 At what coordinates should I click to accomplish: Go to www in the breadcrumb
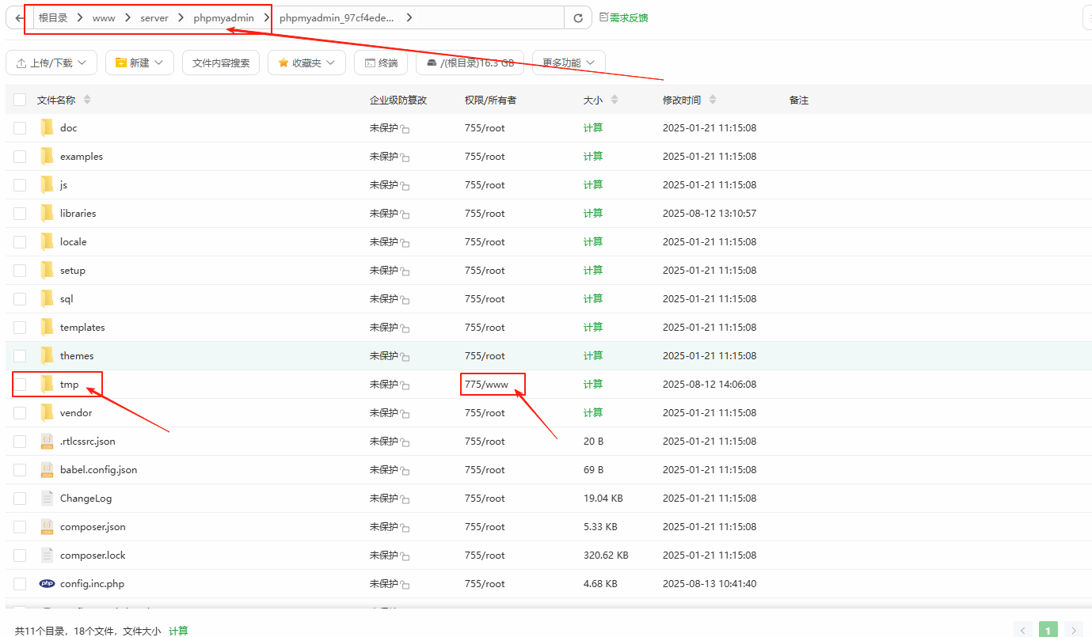pos(104,17)
